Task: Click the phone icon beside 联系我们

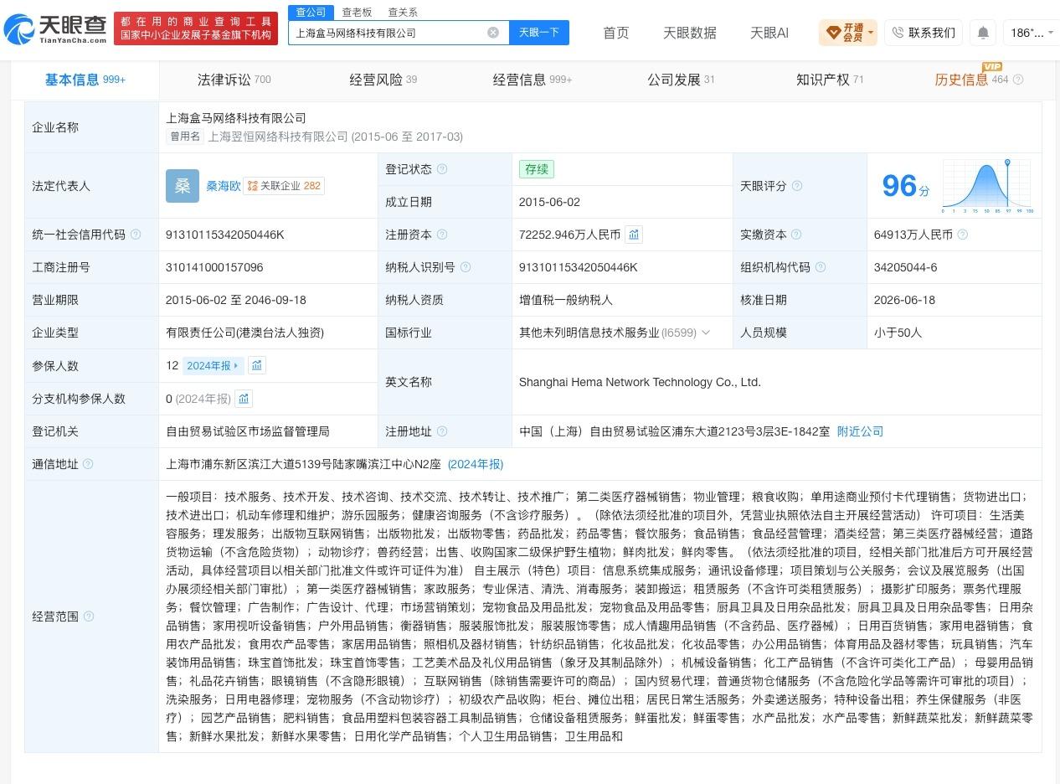Action: [898, 33]
